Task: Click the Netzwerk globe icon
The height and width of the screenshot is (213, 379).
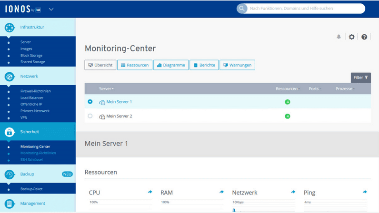Action: click(10, 76)
